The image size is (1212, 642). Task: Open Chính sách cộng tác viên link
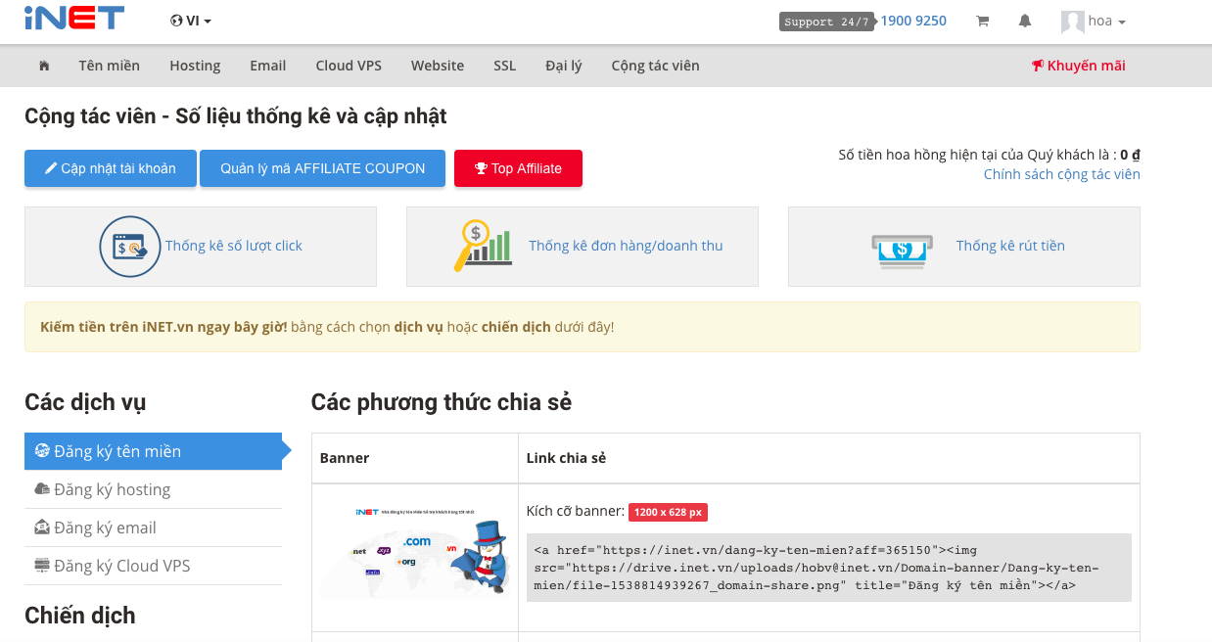point(1061,173)
